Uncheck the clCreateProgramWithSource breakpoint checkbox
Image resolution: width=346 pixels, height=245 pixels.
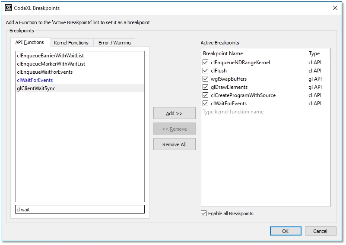206,95
